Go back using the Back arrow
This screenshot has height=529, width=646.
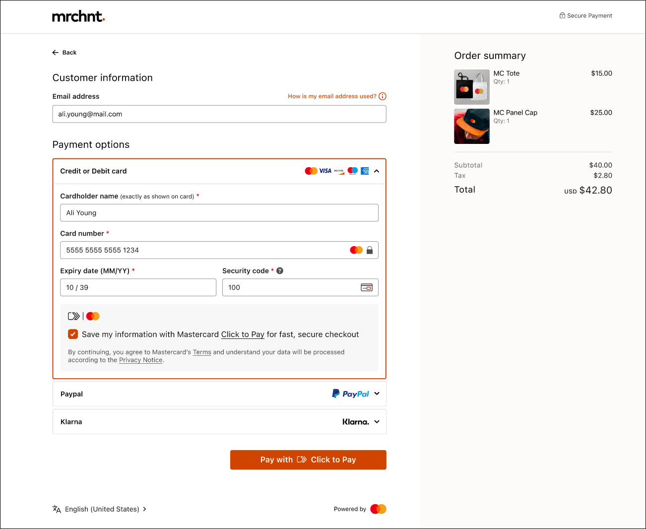[55, 52]
